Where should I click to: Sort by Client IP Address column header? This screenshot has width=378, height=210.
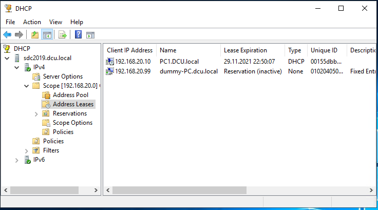129,50
